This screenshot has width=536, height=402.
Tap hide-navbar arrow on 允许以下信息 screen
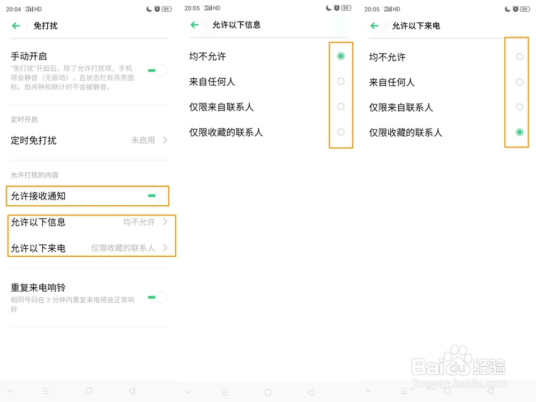click(188, 392)
